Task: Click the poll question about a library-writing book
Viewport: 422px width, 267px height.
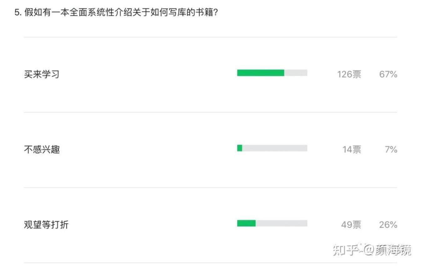Action: coord(120,13)
